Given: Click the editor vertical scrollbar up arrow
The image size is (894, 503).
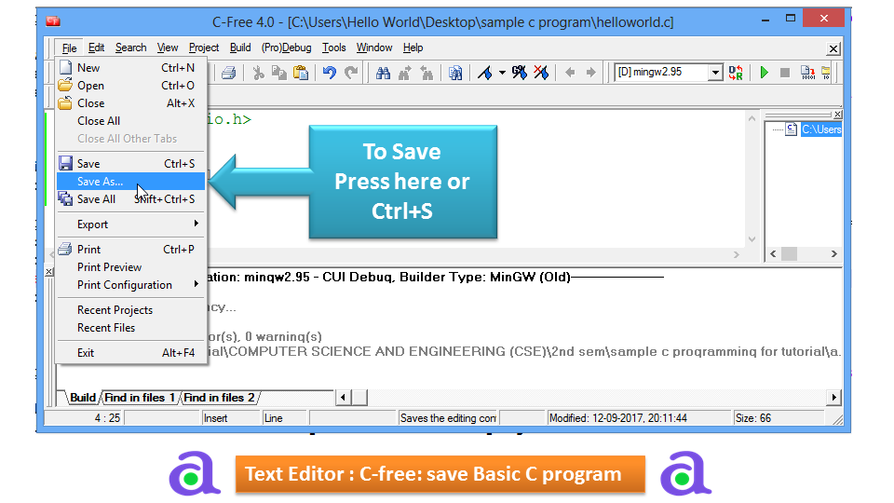Looking at the screenshot, I should [752, 118].
